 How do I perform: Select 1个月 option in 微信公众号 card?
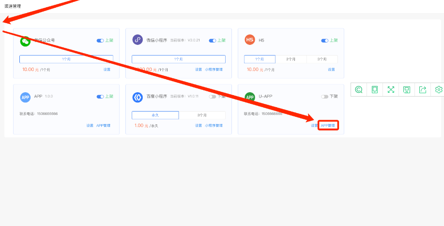(66, 59)
